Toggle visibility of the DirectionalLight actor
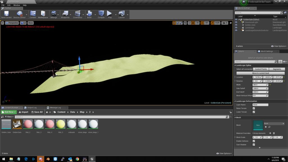 pyautogui.click(x=236, y=22)
